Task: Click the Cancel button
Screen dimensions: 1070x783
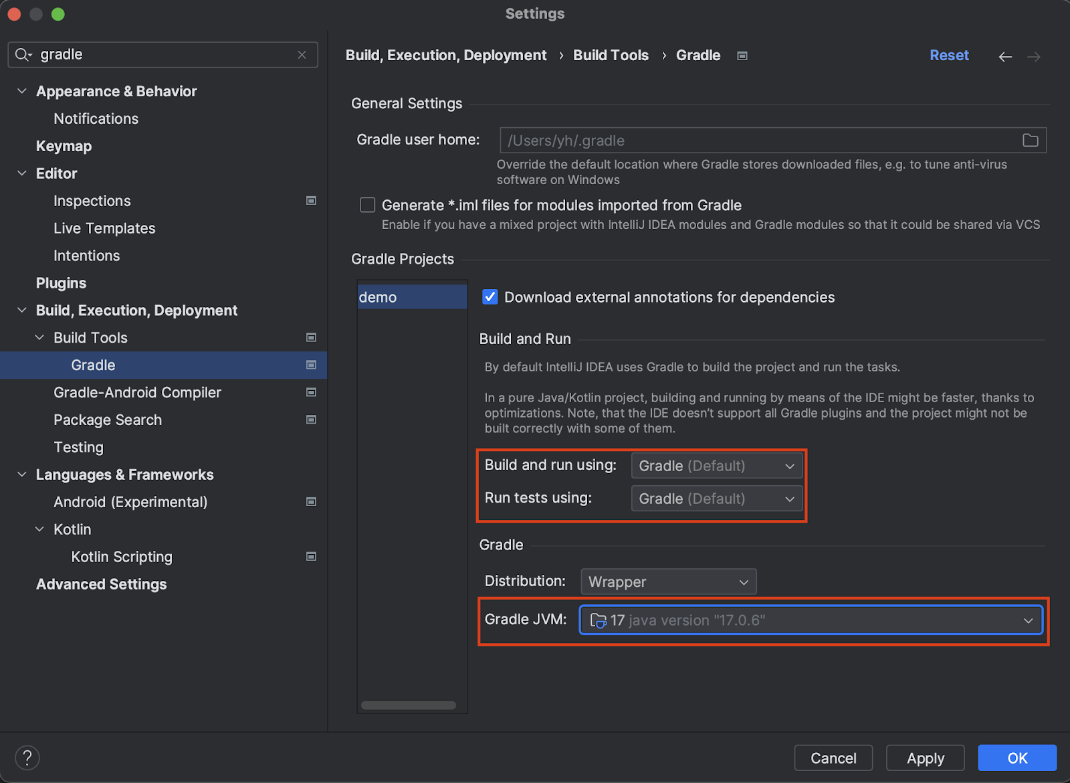Action: pyautogui.click(x=833, y=758)
